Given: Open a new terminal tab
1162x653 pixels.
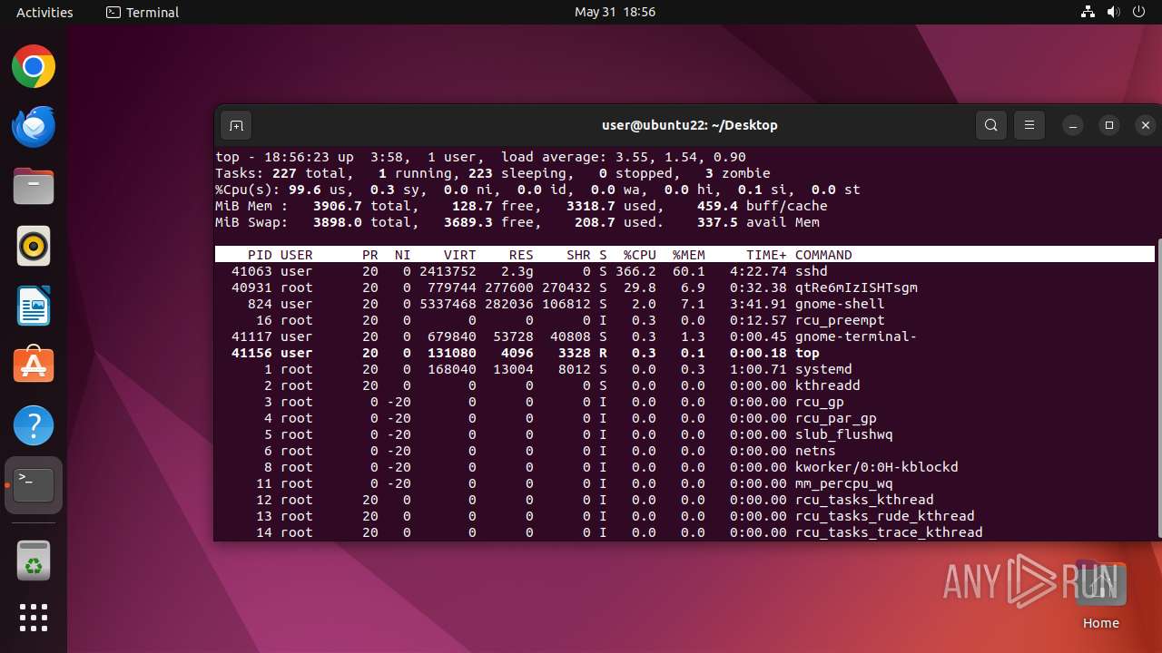Looking at the screenshot, I should point(236,125).
